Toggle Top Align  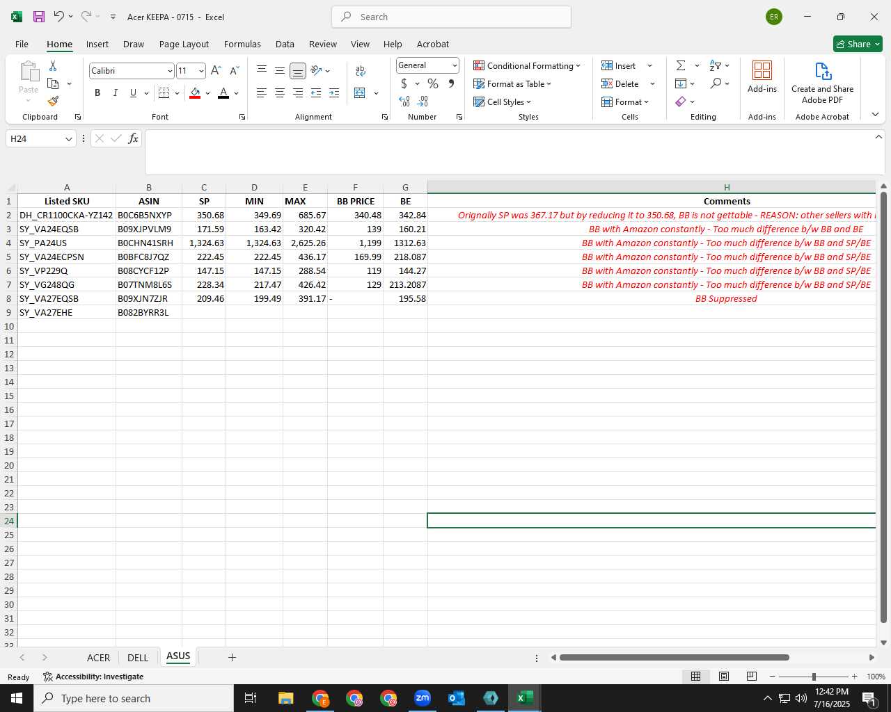(262, 70)
